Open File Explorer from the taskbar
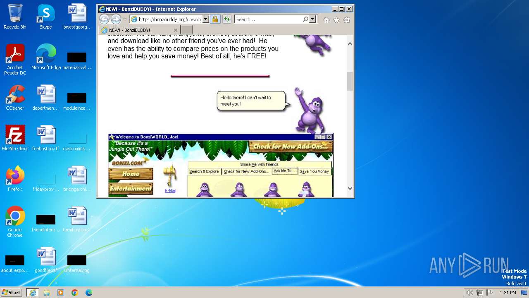Screen dimensions: 529x298 (x=47, y=293)
